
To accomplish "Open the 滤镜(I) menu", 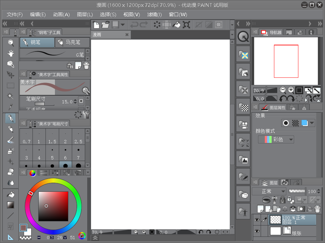I will (154, 15).
